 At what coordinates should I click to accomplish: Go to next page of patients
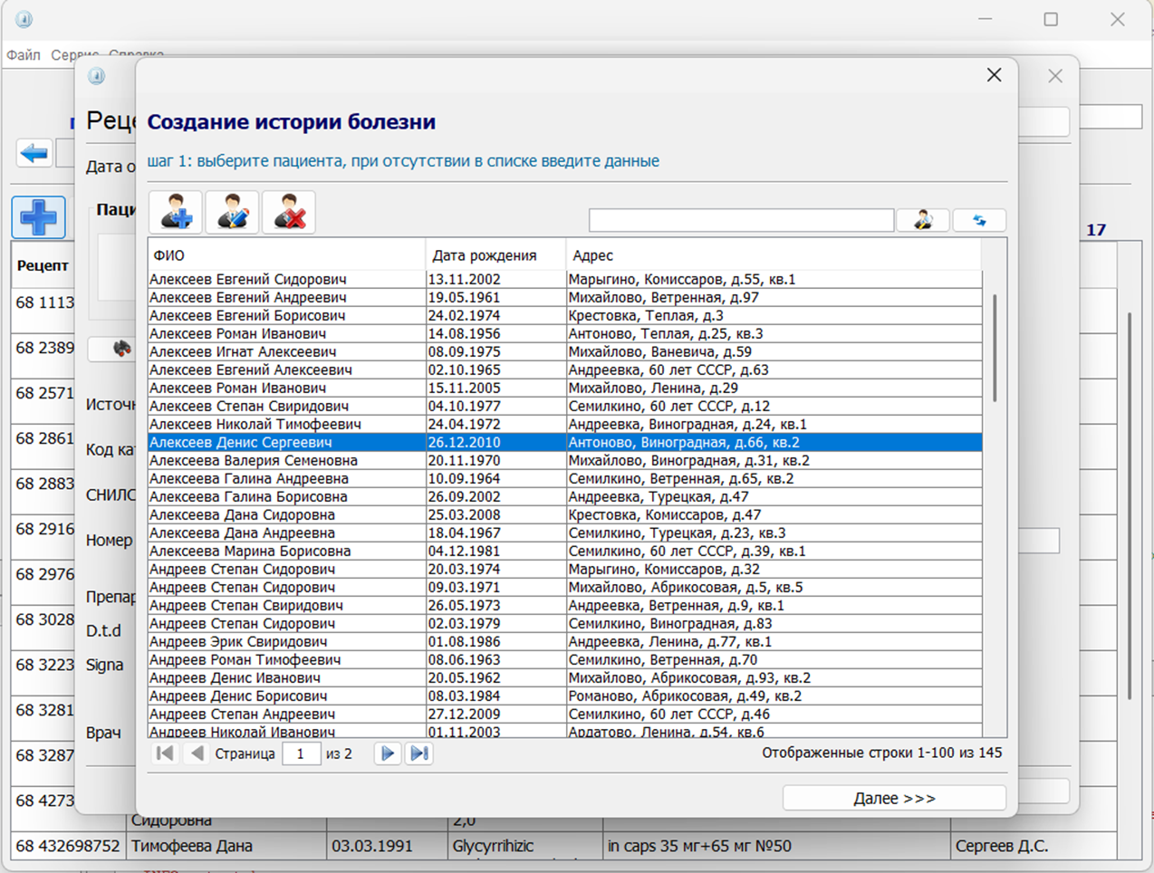click(x=387, y=753)
